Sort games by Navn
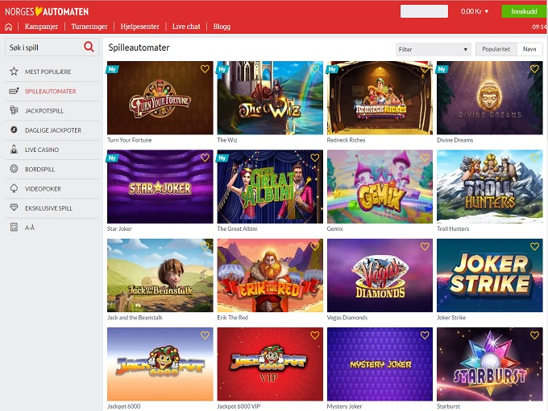The width and height of the screenshot is (548, 411). pos(529,49)
